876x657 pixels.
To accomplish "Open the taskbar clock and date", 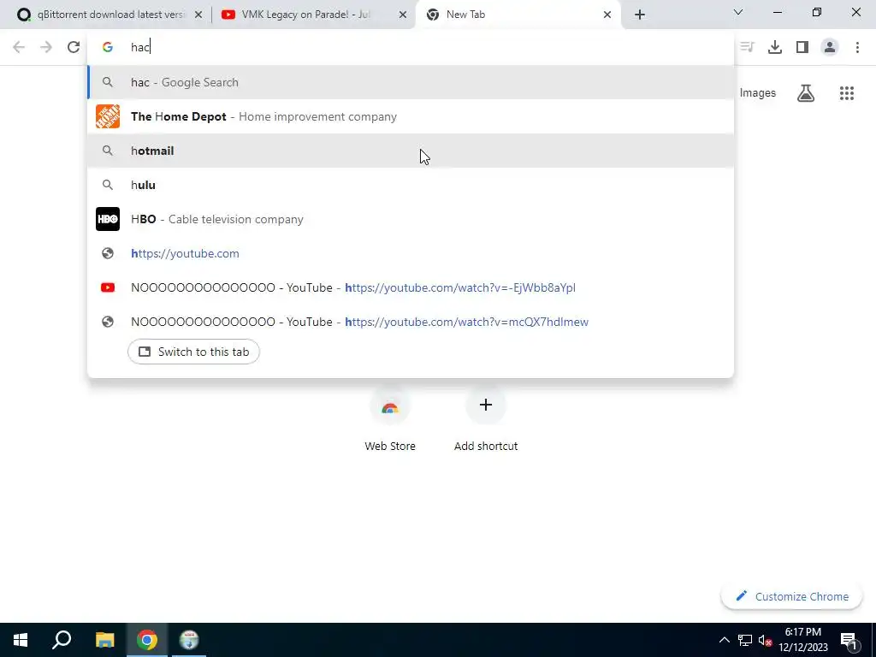I will tap(803, 640).
